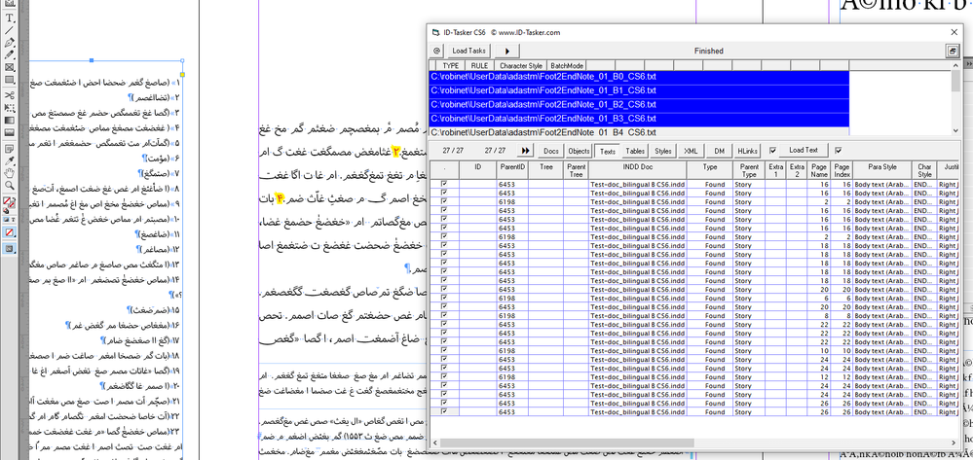Click the results horizontal scrollbar right arrow
Viewport: 973px width, 460px height.
(x=954, y=442)
